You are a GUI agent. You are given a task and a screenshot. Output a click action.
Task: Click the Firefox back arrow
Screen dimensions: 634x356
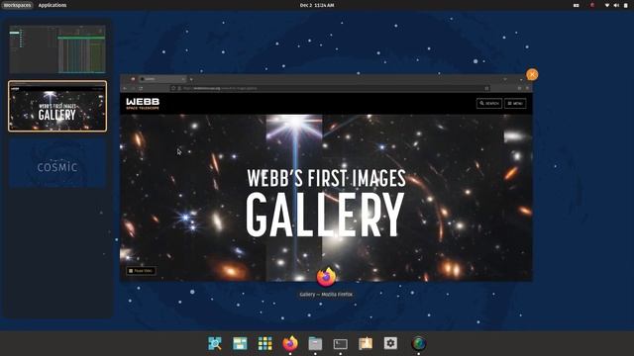coord(125,88)
